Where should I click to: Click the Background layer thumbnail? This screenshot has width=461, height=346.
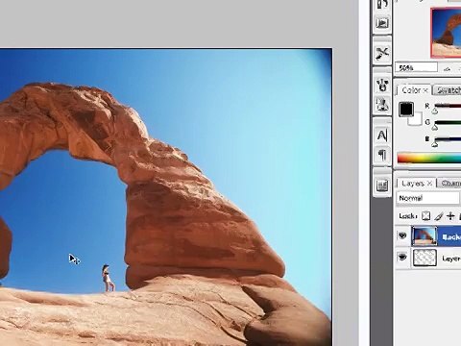[x=425, y=236]
